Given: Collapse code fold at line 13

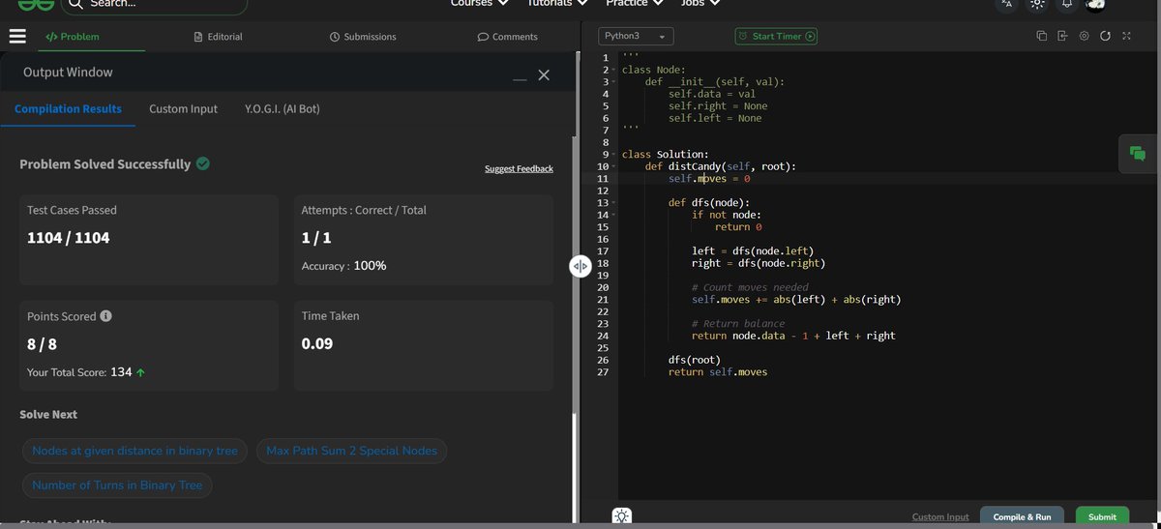Looking at the screenshot, I should click(613, 203).
